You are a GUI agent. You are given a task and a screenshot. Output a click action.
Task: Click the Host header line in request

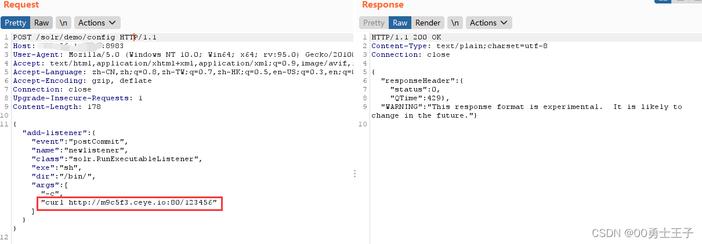(x=68, y=46)
